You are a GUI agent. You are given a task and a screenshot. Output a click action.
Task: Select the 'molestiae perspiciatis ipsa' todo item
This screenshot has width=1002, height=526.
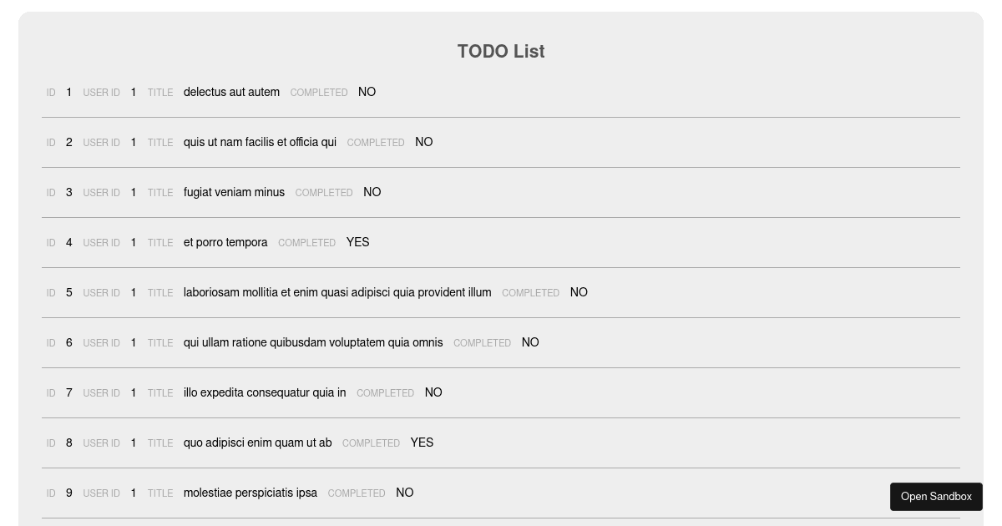pyautogui.click(x=250, y=493)
